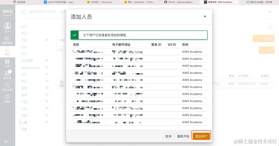Click hidden-eye icon next to 公告
The image size is (279, 146).
tap(47, 40)
